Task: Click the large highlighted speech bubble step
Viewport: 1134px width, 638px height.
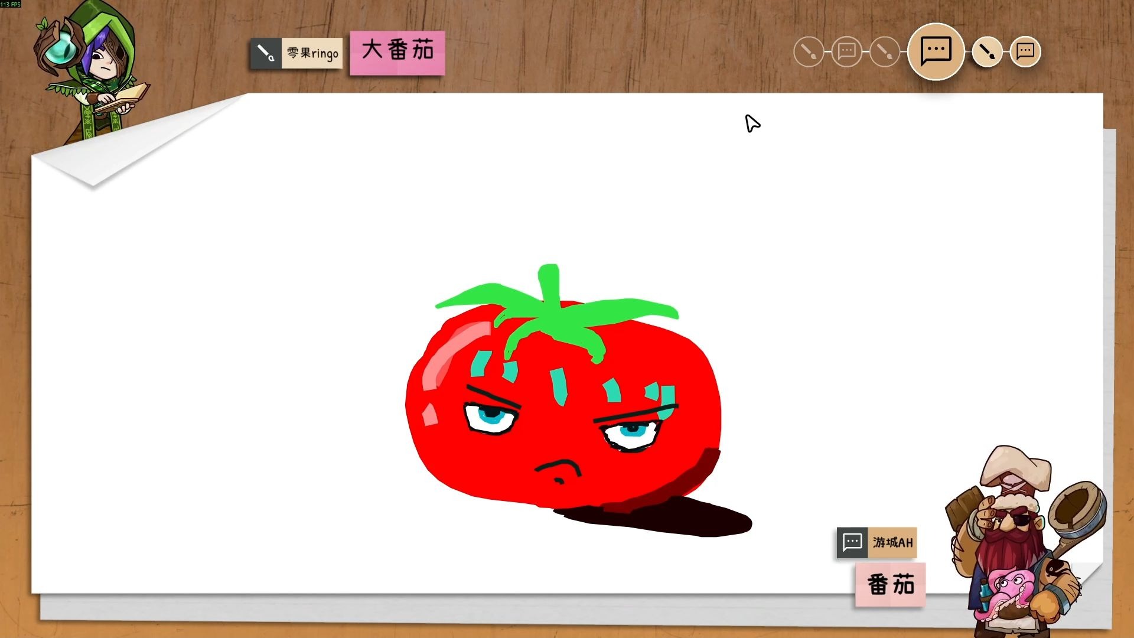Action: click(936, 52)
